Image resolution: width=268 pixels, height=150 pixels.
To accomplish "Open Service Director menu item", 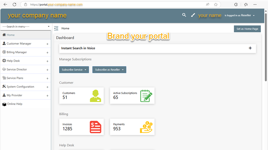I will pyautogui.click(x=26, y=69).
